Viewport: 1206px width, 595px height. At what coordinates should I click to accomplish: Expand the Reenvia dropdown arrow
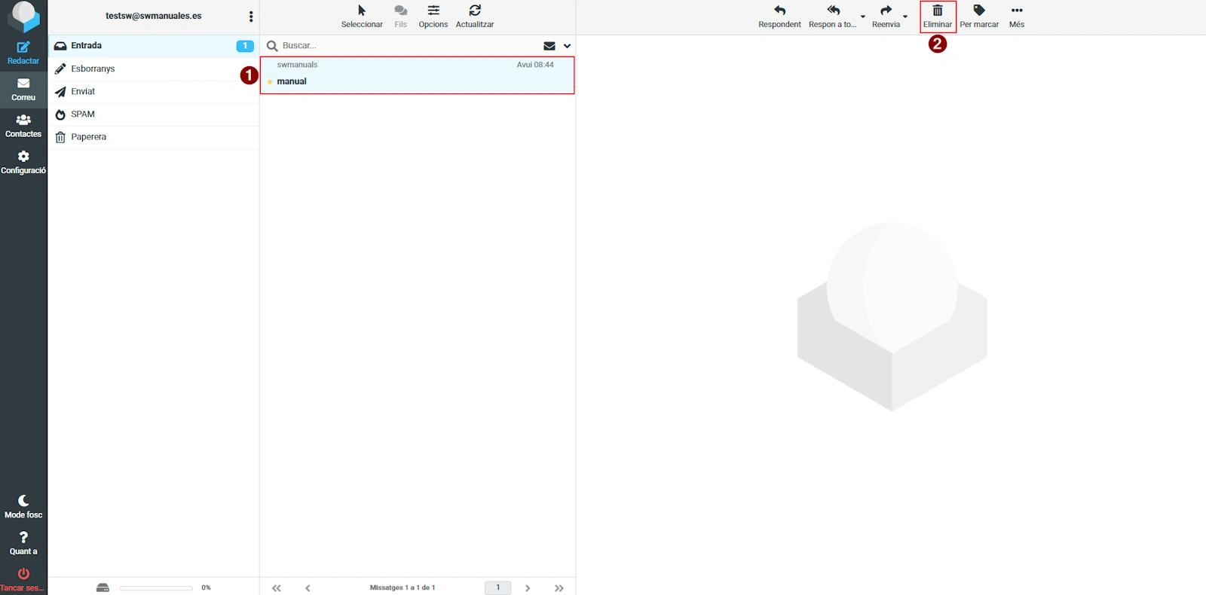(905, 17)
